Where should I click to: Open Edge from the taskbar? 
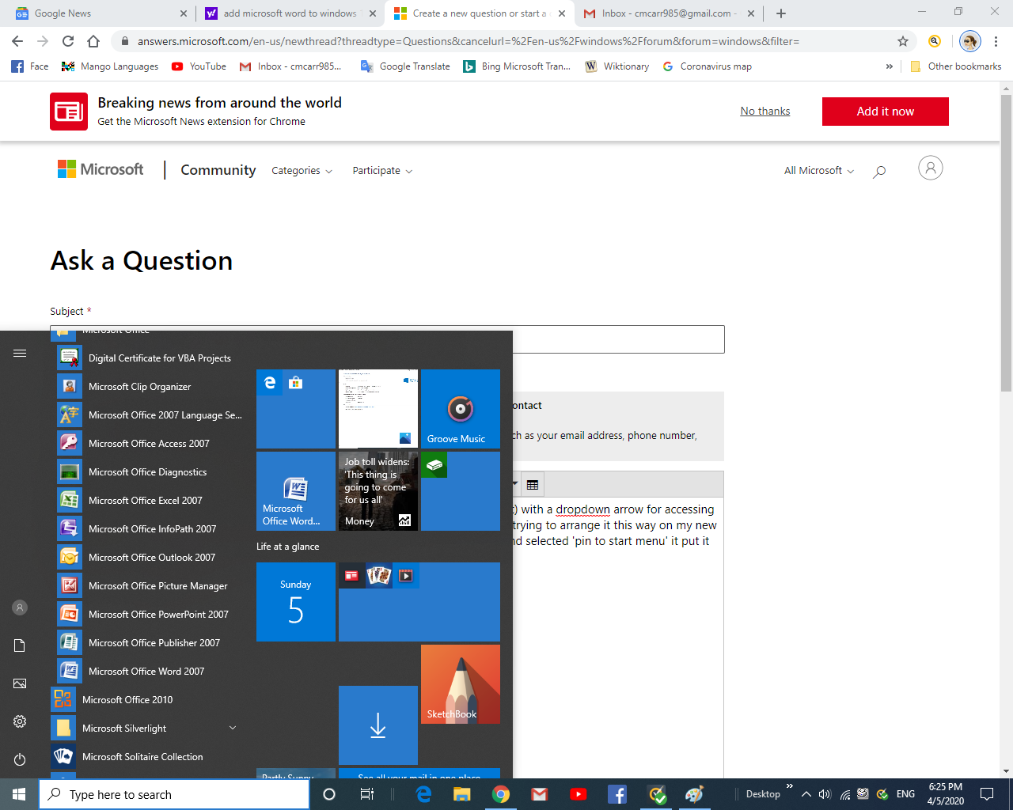(424, 794)
